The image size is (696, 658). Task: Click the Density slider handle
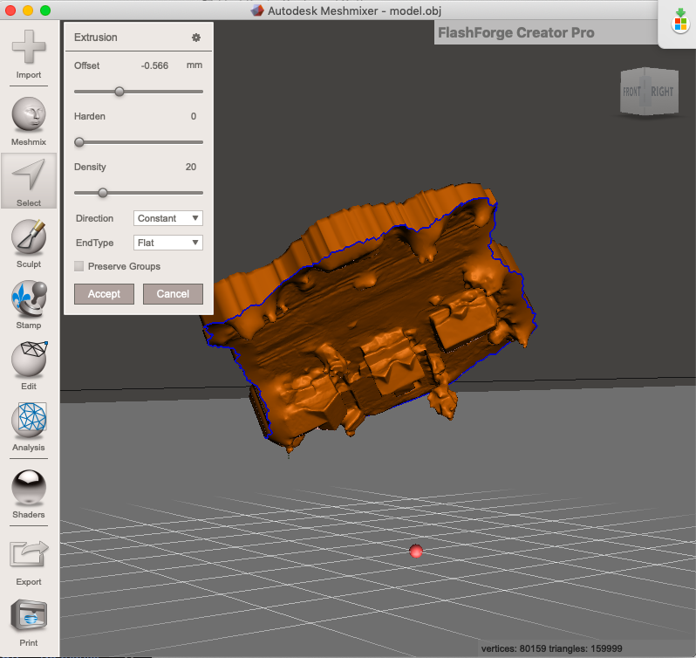click(103, 193)
